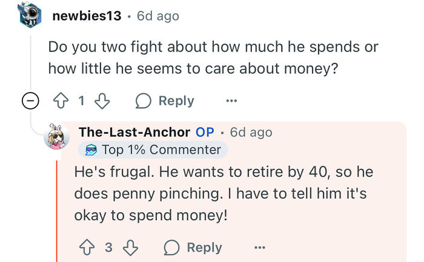Click the 6d ago timestamp on OP's reply

coord(251,132)
